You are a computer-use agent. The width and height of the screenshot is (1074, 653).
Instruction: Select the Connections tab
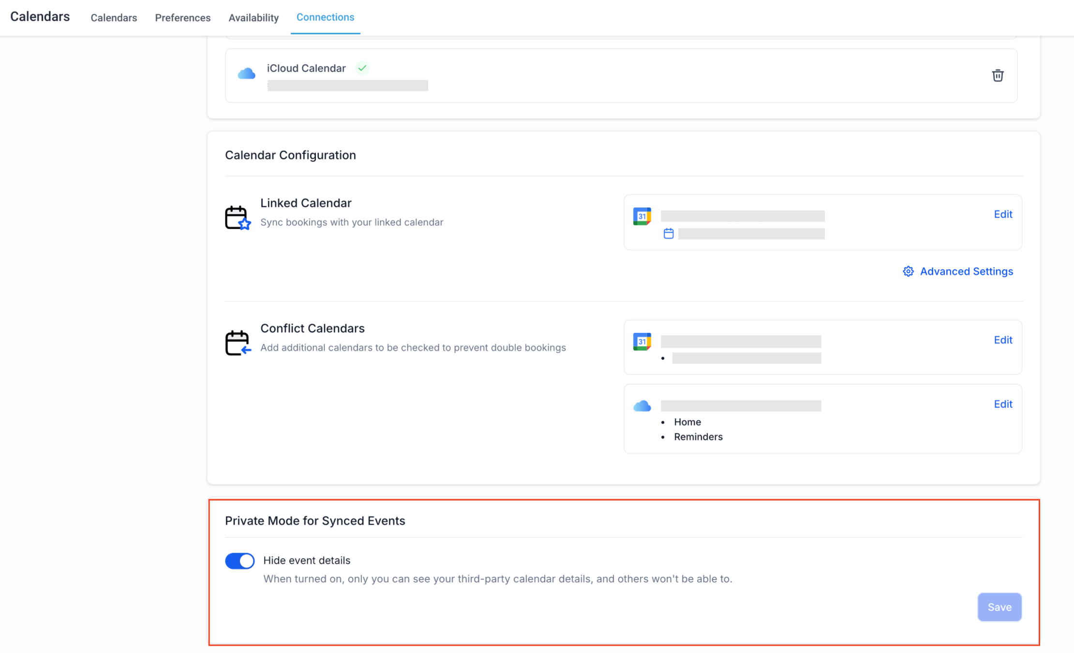click(325, 17)
